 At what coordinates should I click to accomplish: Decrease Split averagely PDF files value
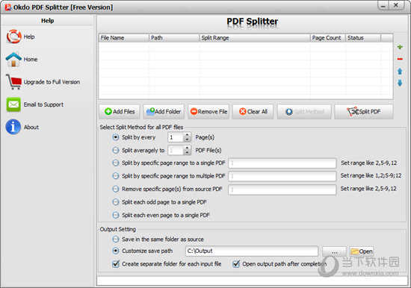187,153
